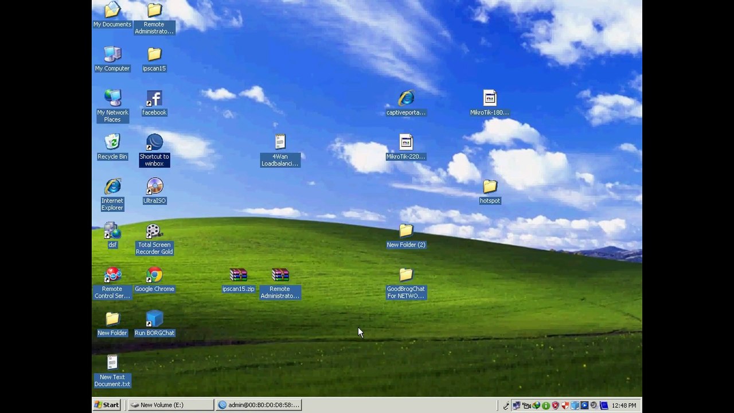Viewport: 734px width, 413px height.
Task: Open the captiveporta... web shortcut
Action: pos(406,103)
